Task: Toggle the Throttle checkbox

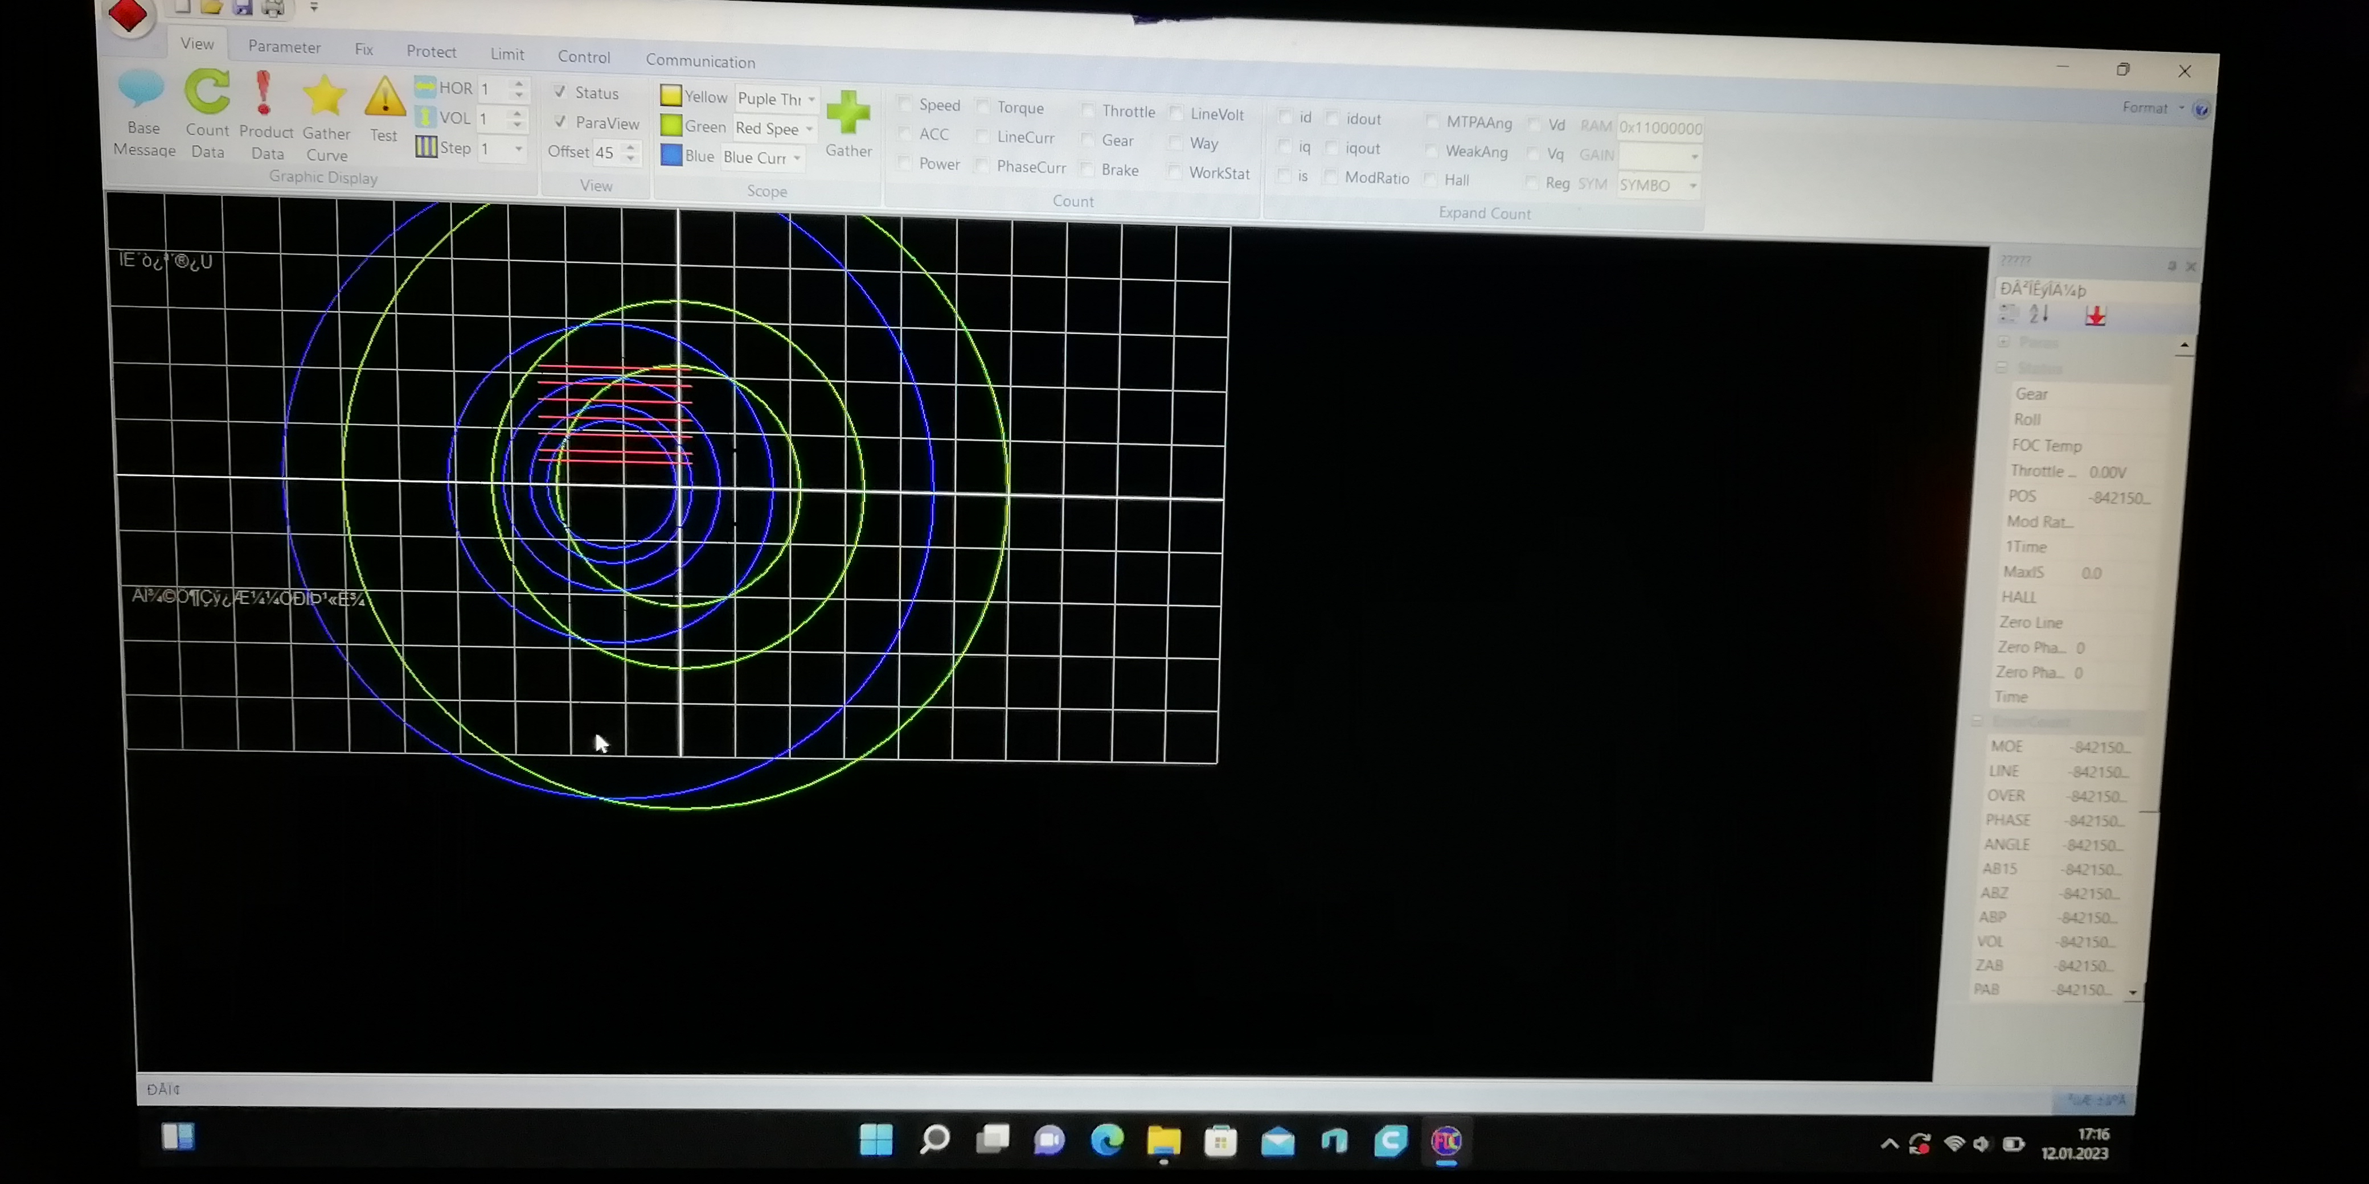Action: point(1088,110)
